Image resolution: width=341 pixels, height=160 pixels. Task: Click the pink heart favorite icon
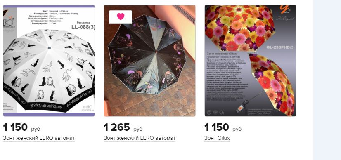pos(121,17)
